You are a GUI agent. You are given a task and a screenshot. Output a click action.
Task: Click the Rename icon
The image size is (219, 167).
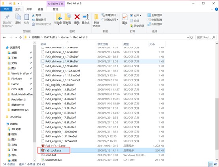[x=86, y=17]
